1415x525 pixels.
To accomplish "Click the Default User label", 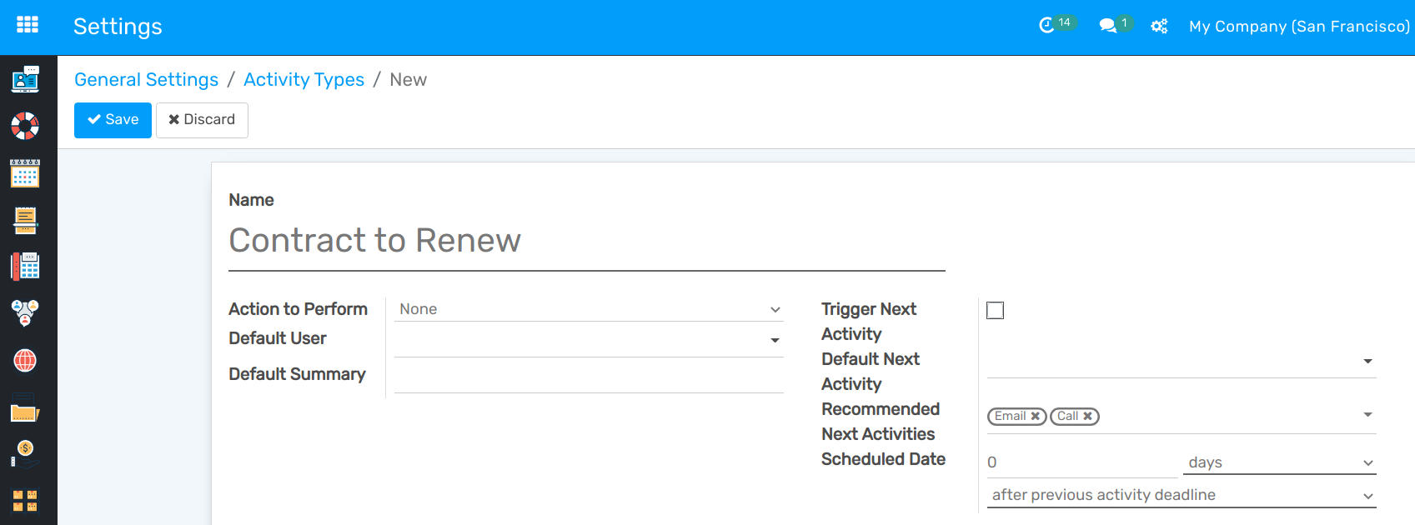I will 278,338.
